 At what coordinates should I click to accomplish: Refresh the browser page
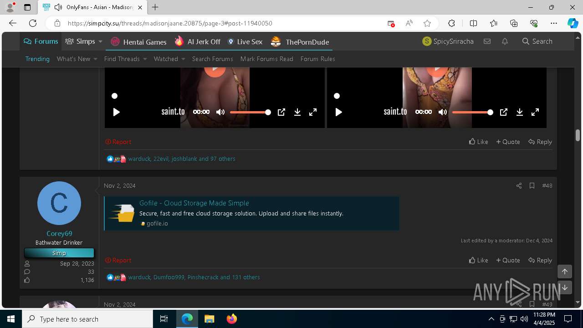(x=33, y=23)
